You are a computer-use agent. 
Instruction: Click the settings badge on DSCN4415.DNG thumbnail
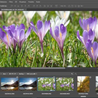17,77
